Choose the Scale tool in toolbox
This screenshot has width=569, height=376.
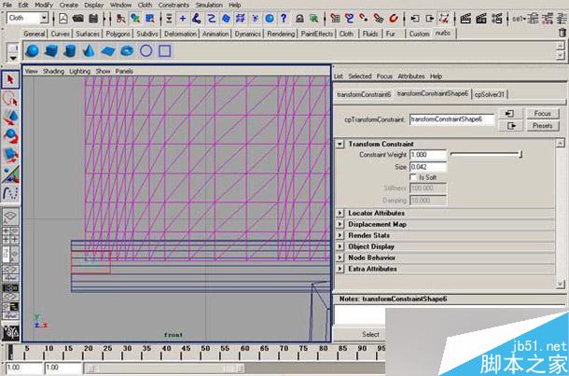coord(10,155)
